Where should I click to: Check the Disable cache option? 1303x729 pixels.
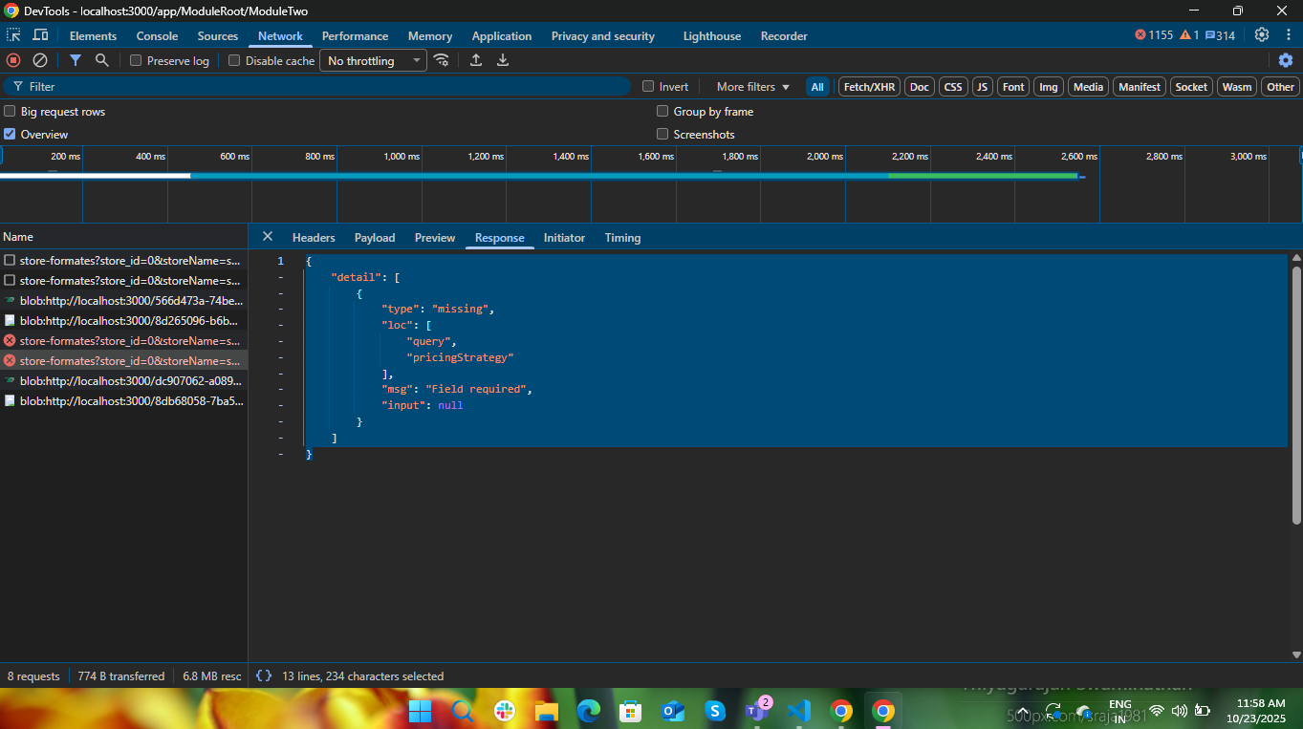point(234,61)
